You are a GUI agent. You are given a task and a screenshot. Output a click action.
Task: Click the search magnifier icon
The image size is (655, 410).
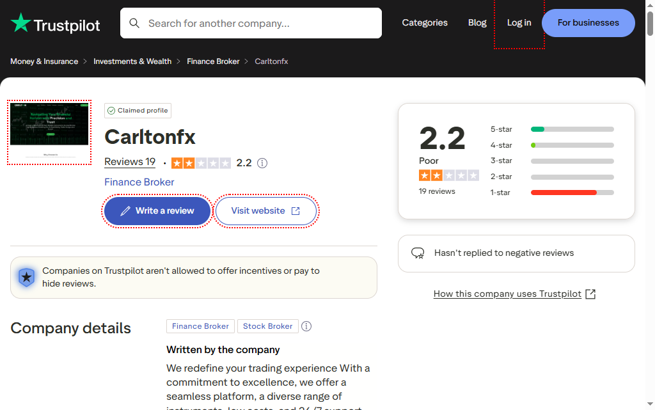tap(134, 23)
